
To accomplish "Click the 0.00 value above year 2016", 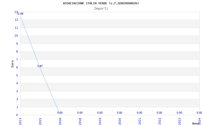I will pyautogui.click(x=60, y=113).
